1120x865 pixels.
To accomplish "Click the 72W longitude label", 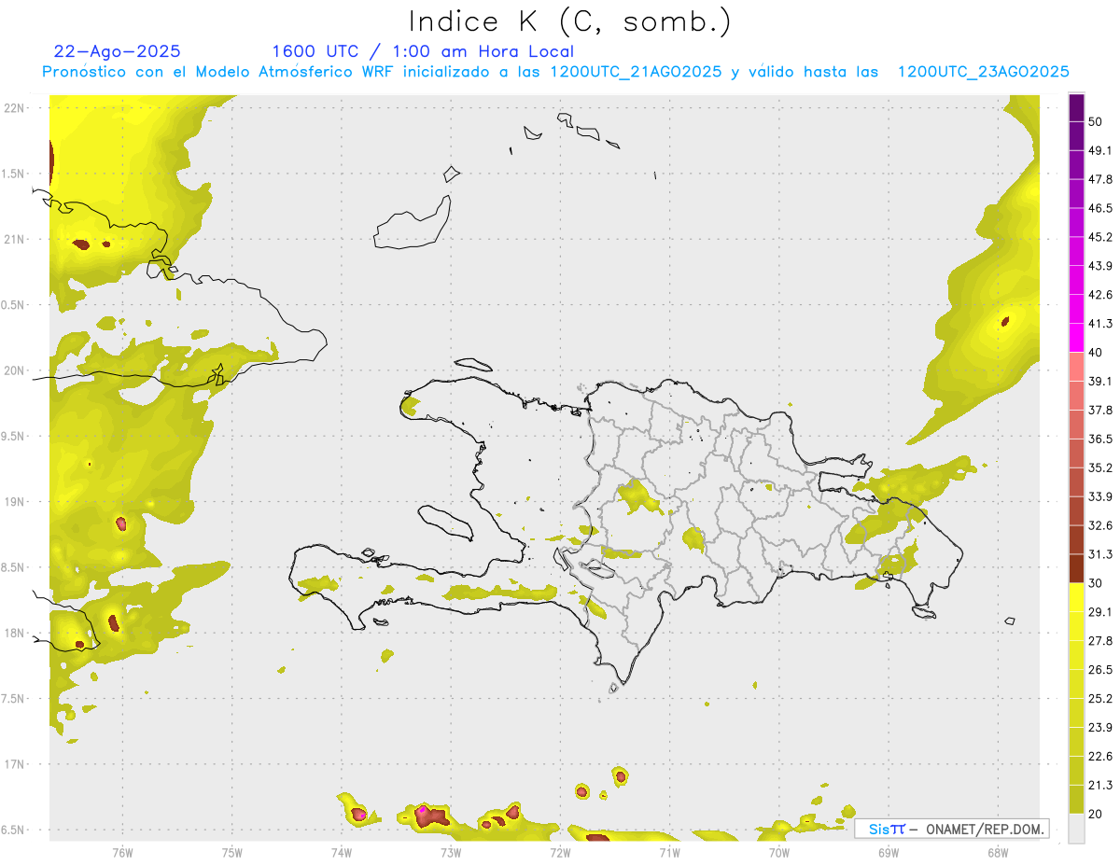I will (560, 852).
